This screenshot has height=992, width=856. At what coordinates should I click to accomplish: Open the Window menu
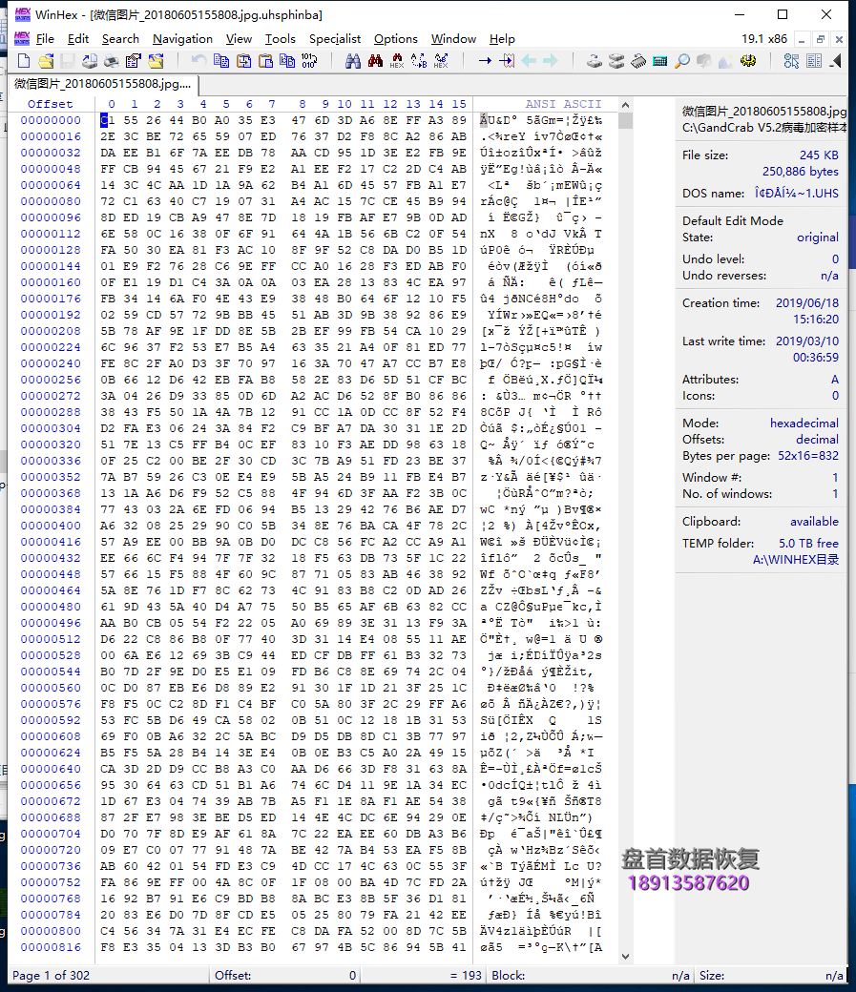[x=453, y=38]
